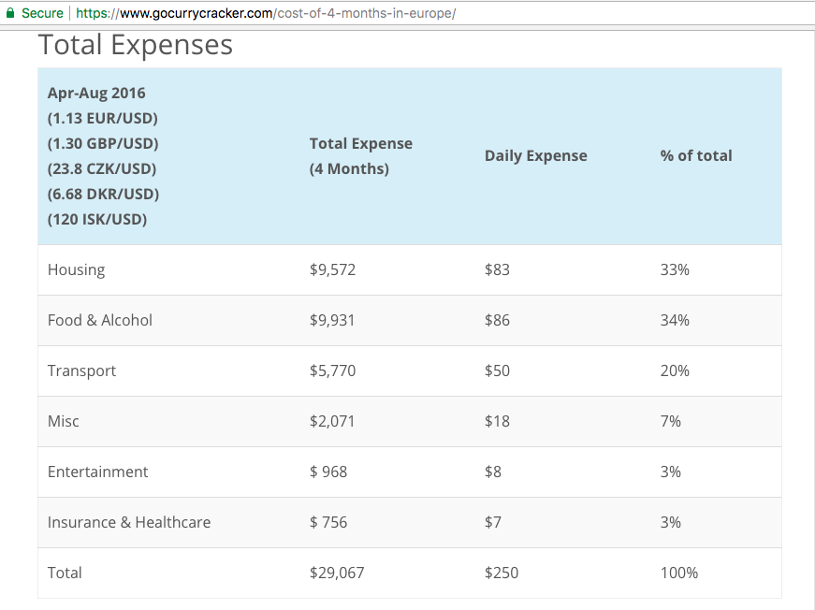Screen dimensions: 815x610
Task: Click the $5,770 transport expense cell
Action: click(x=332, y=370)
